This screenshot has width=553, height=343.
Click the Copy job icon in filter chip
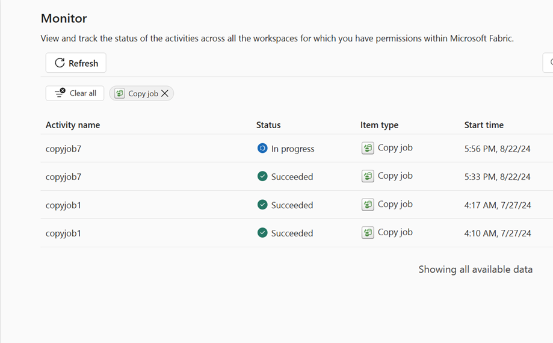[120, 93]
